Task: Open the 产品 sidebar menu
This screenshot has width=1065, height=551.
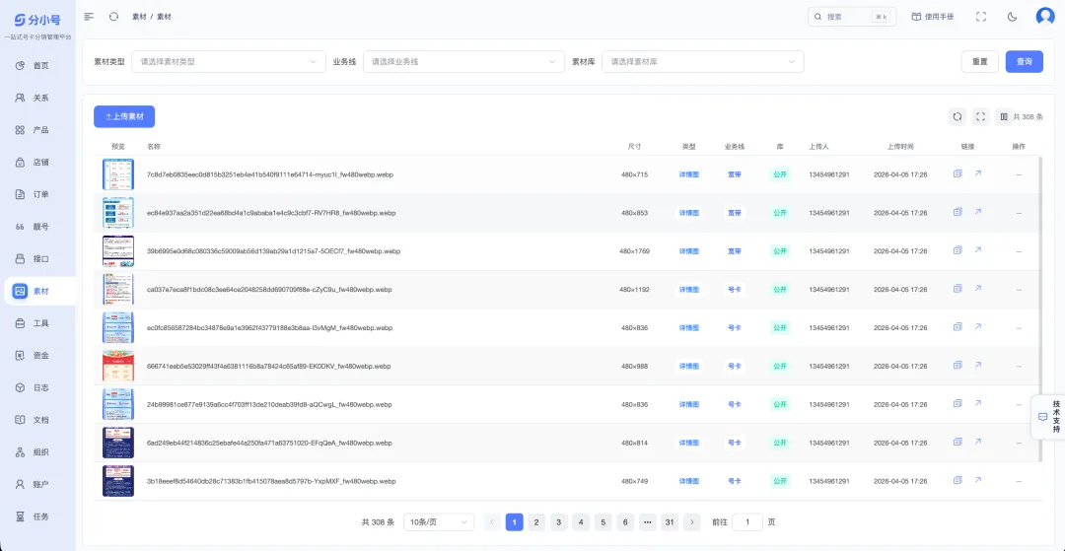Action: pos(38,129)
